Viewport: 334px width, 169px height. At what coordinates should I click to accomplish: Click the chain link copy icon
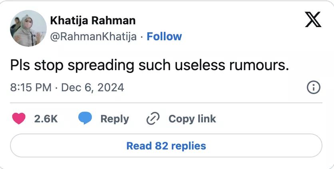tap(153, 118)
